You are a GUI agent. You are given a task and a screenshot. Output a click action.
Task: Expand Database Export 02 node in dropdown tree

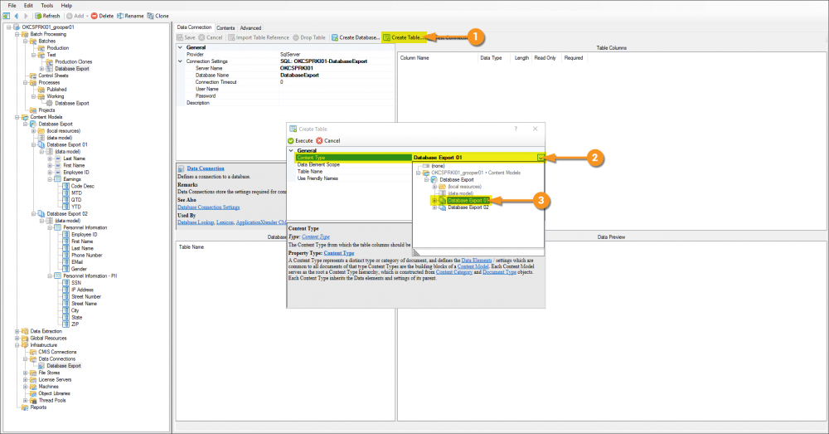click(x=434, y=207)
